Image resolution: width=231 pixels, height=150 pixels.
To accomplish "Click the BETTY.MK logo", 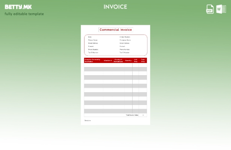I will [18, 7].
